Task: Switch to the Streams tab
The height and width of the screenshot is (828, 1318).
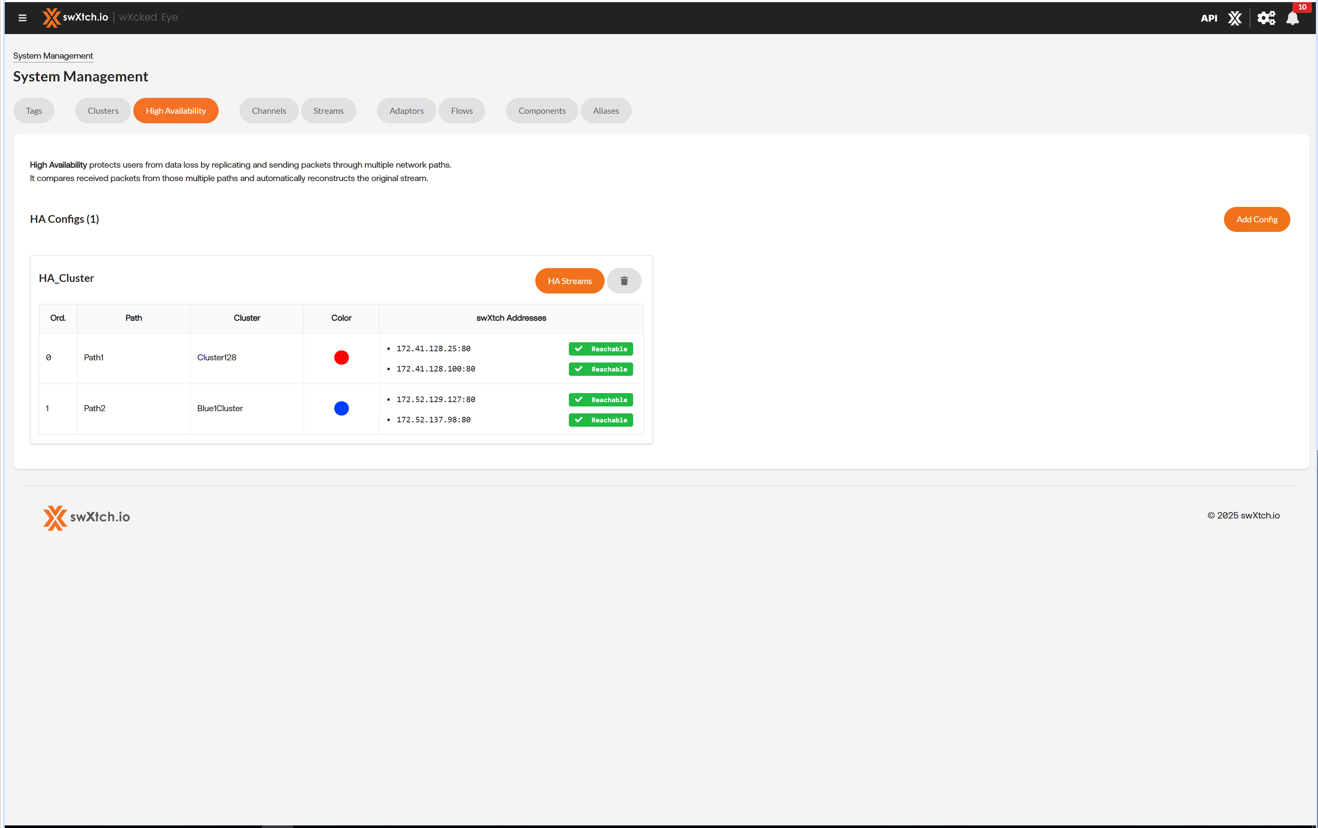Action: click(x=328, y=111)
